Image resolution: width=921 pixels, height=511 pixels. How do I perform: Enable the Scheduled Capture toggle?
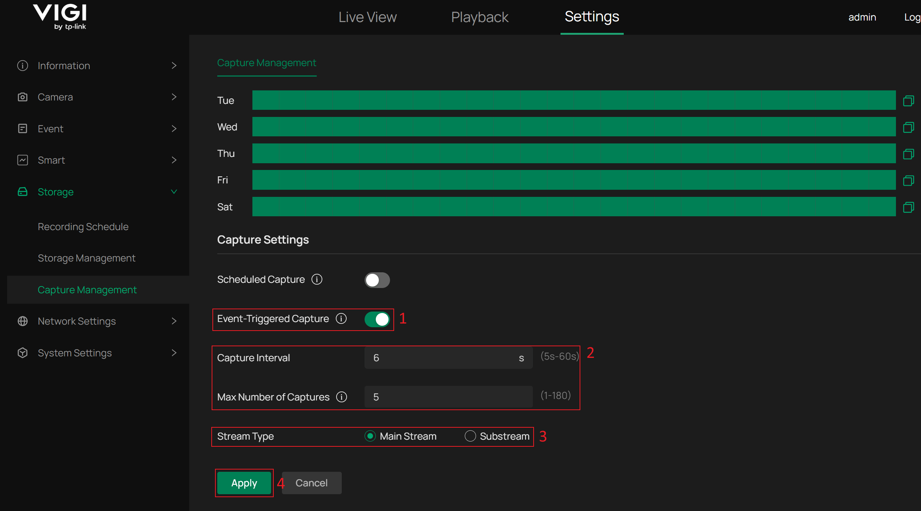tap(377, 280)
